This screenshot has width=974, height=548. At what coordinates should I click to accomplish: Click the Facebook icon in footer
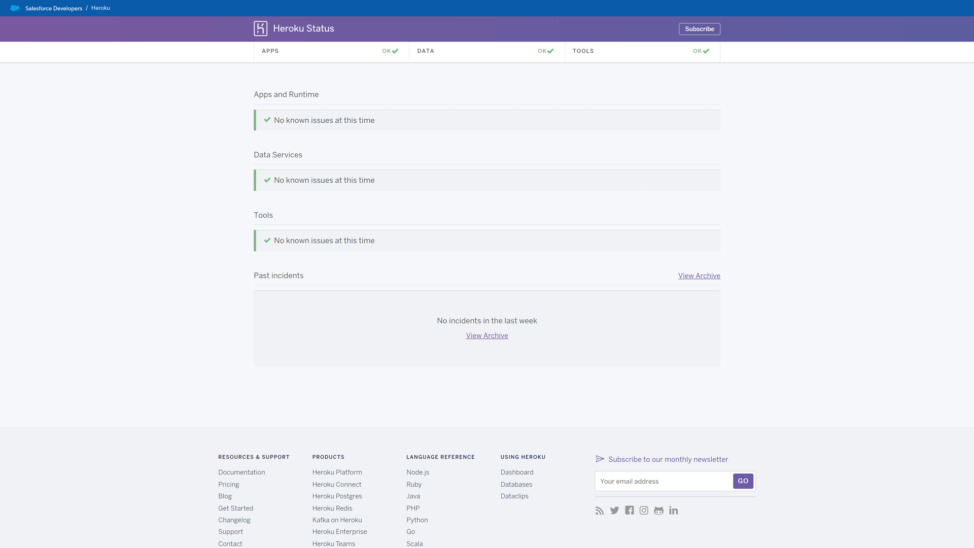coord(629,510)
